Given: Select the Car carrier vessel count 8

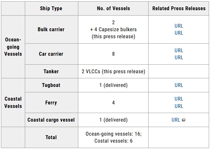Looking at the screenshot, I should pyautogui.click(x=113, y=54).
